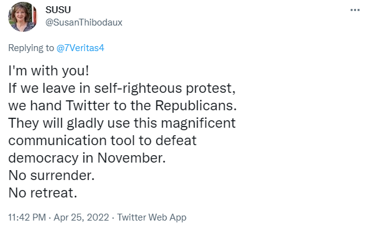Viewport: 371px width, 233px height.
Task: Click the word 'Republicans' in the tweet
Action: [x=196, y=106]
